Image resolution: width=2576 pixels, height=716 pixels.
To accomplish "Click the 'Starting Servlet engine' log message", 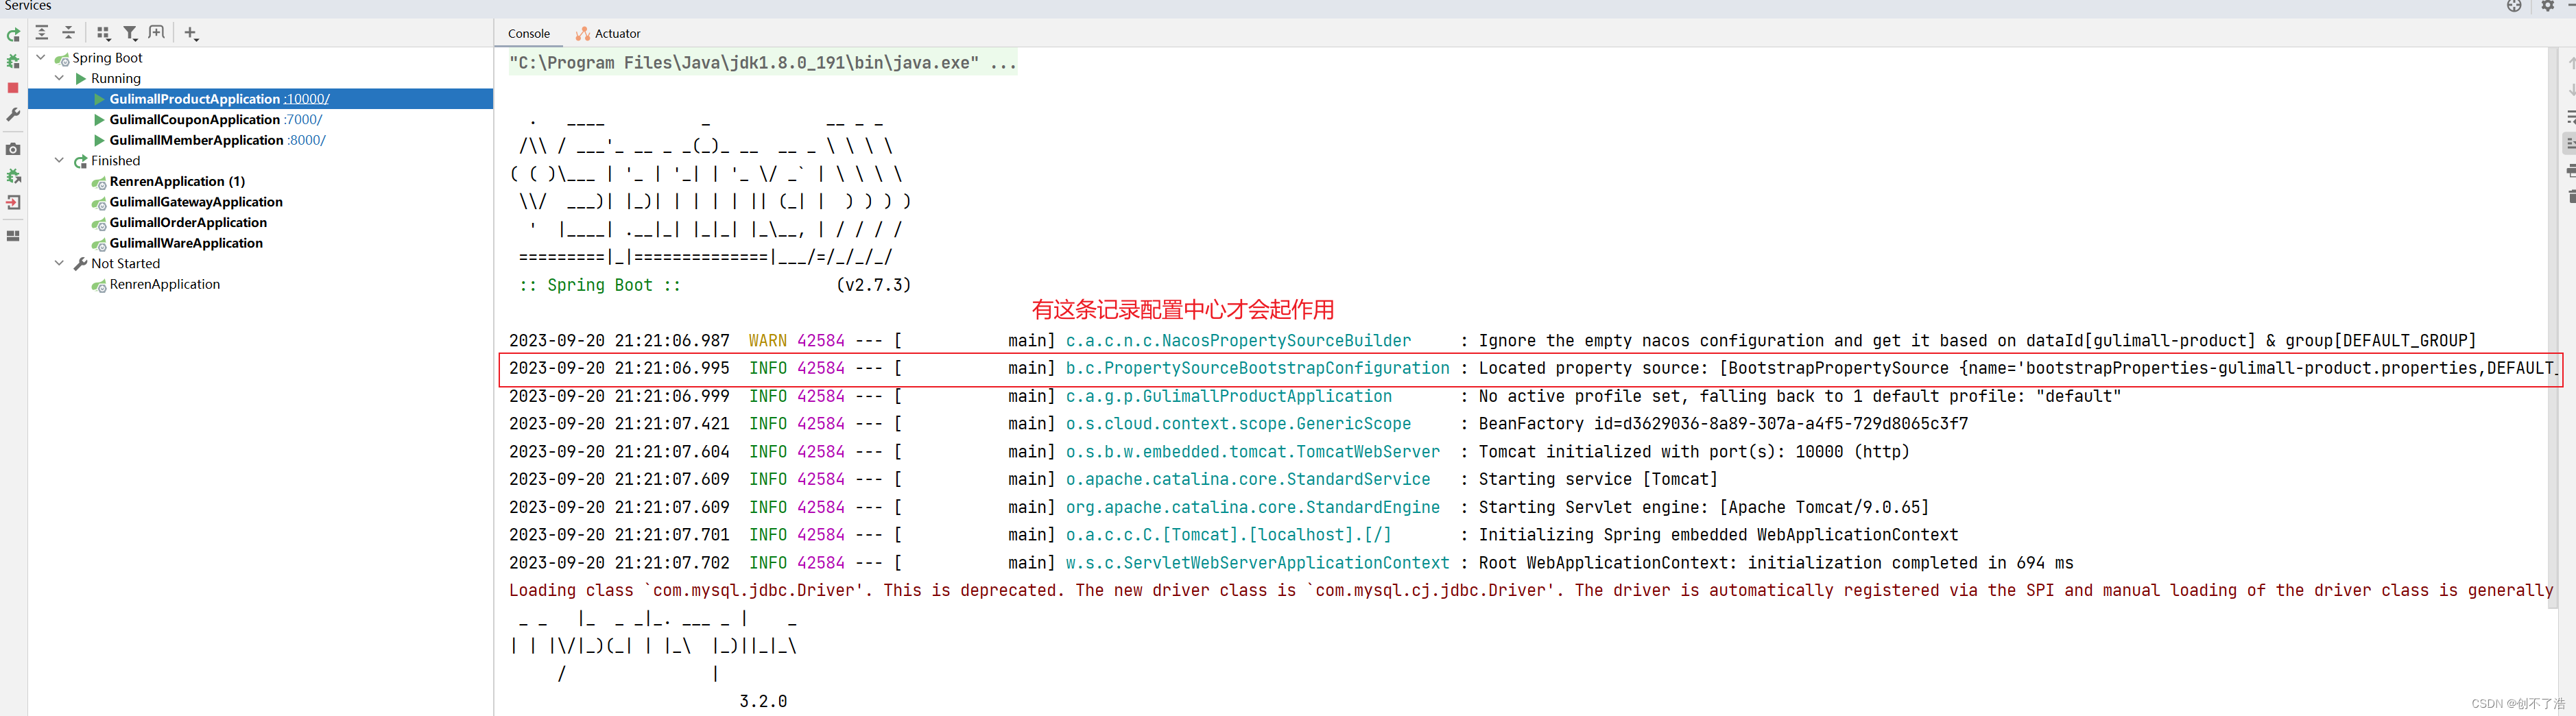I will pos(1703,508).
